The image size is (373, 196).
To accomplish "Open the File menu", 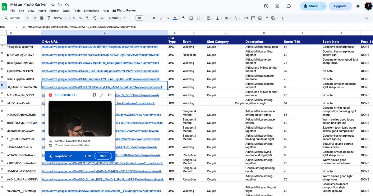I will click(x=13, y=11).
